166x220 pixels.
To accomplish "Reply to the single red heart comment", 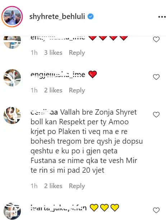I will tap(77, 90).
